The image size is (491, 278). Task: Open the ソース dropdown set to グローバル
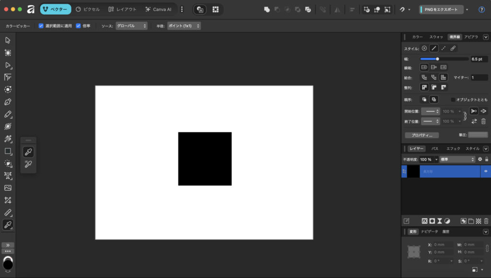tap(131, 26)
